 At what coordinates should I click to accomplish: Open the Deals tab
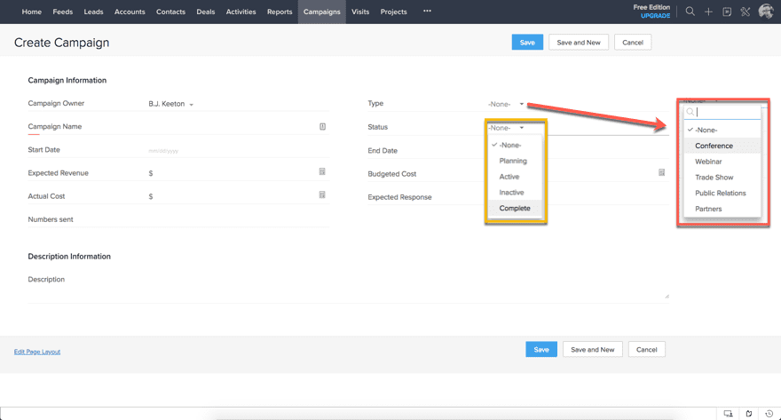click(206, 12)
